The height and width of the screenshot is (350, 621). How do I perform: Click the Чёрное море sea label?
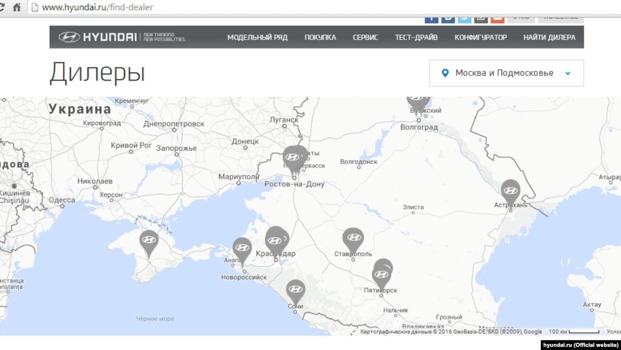tap(155, 318)
